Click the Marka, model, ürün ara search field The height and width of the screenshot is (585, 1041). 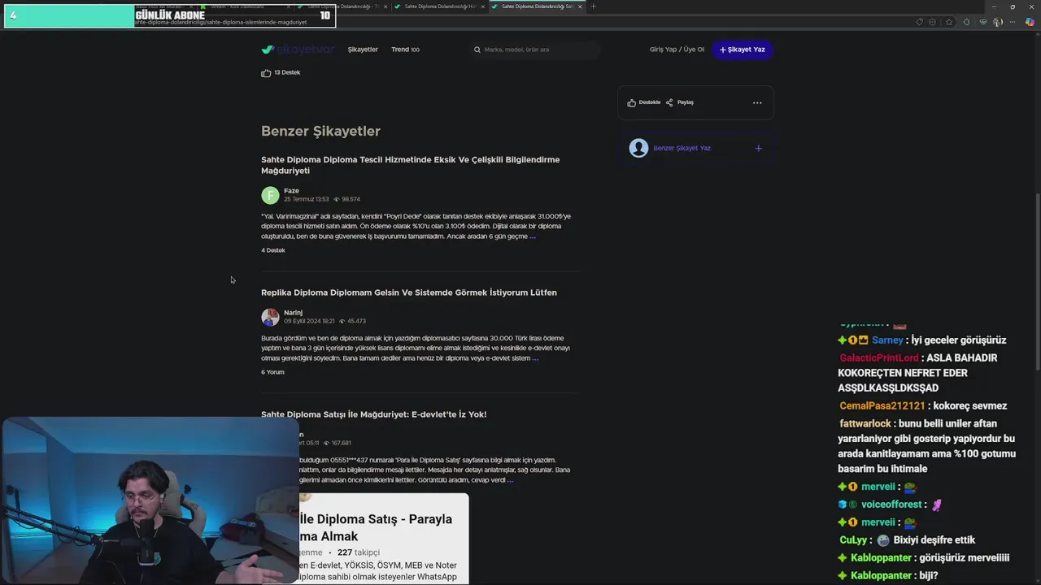click(x=534, y=50)
